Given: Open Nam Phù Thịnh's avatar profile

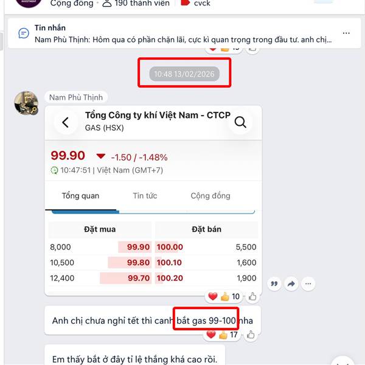Looking at the screenshot, I should click(x=26, y=103).
